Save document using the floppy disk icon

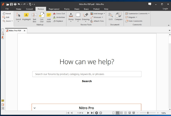[11, 4]
